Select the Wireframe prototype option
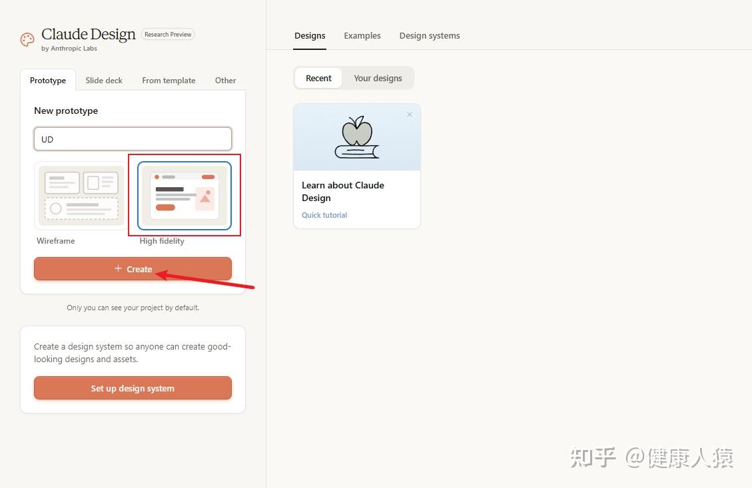This screenshot has width=752, height=488. click(x=81, y=196)
